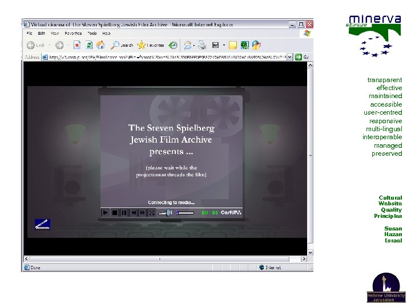411x308 pixels.
Task: Go to the Home page icon
Action: point(100,45)
